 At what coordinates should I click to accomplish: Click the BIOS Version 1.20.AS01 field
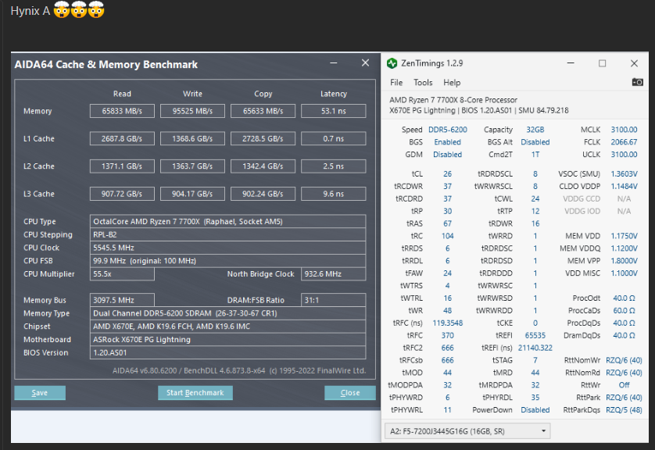(x=227, y=353)
